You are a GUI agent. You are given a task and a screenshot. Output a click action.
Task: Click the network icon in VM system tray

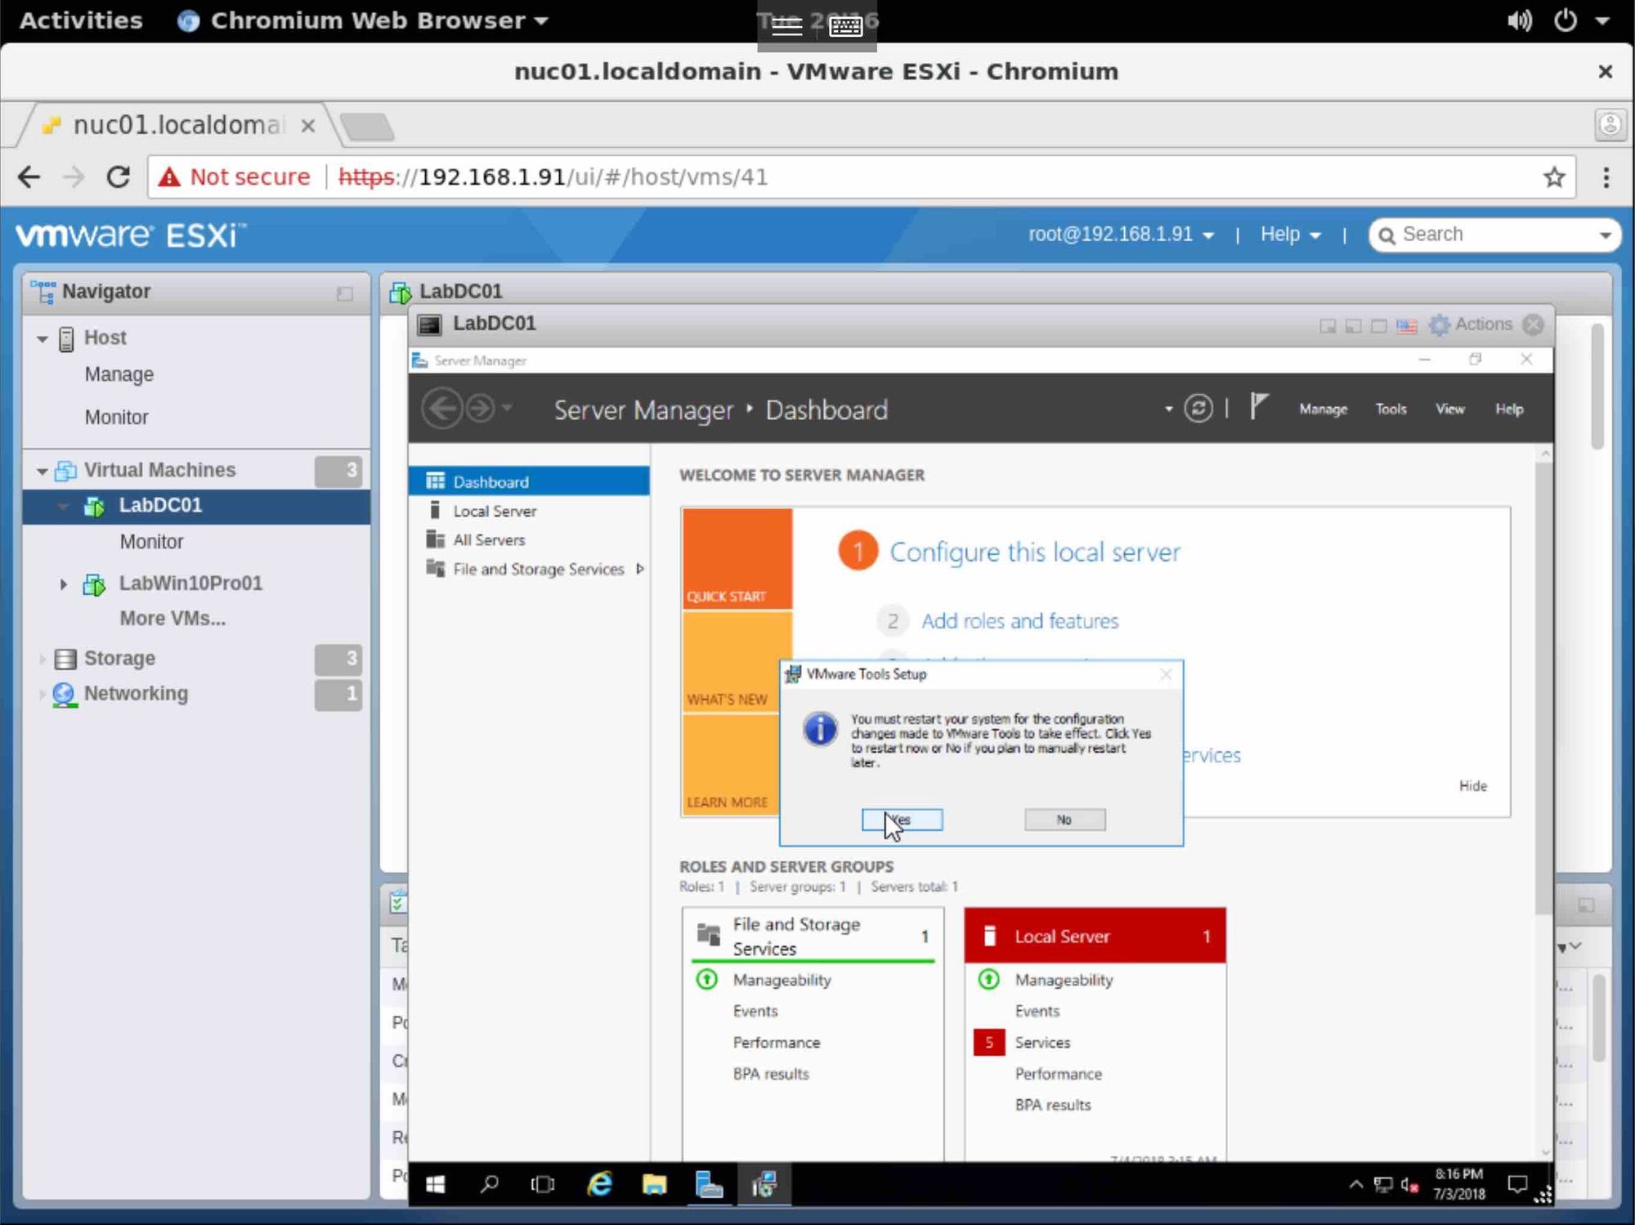pyautogui.click(x=1383, y=1185)
